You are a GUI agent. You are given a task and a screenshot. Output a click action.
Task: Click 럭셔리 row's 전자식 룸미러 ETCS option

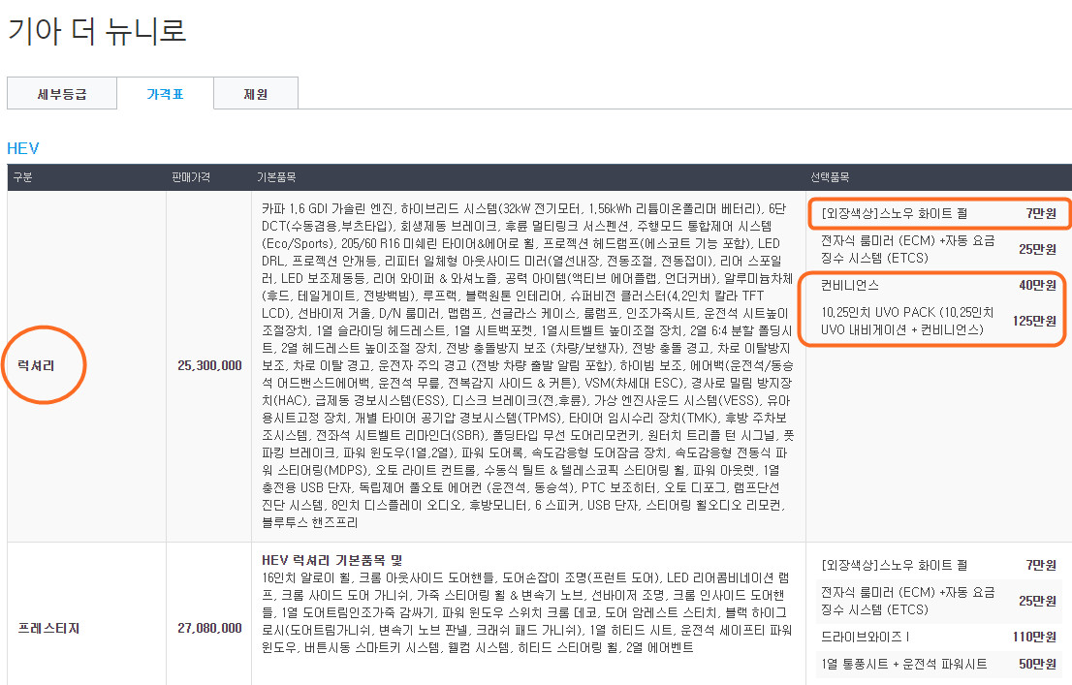click(x=908, y=250)
